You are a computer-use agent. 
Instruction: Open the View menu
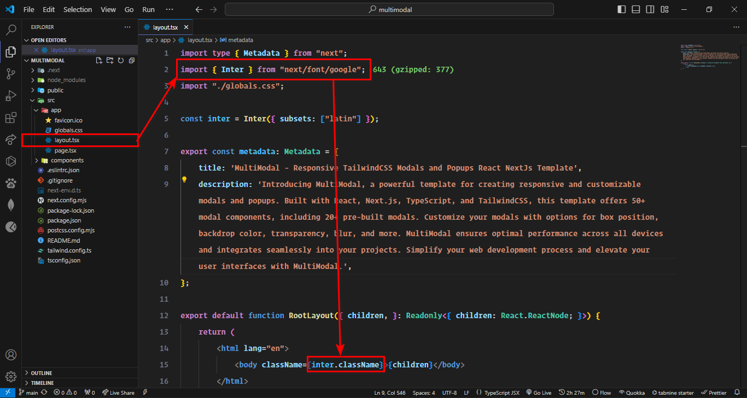pos(108,10)
